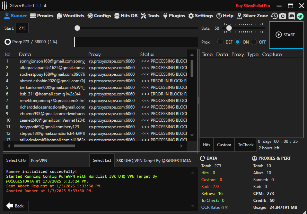Open the Plugins section
307x214 pixels.
[x=174, y=16]
